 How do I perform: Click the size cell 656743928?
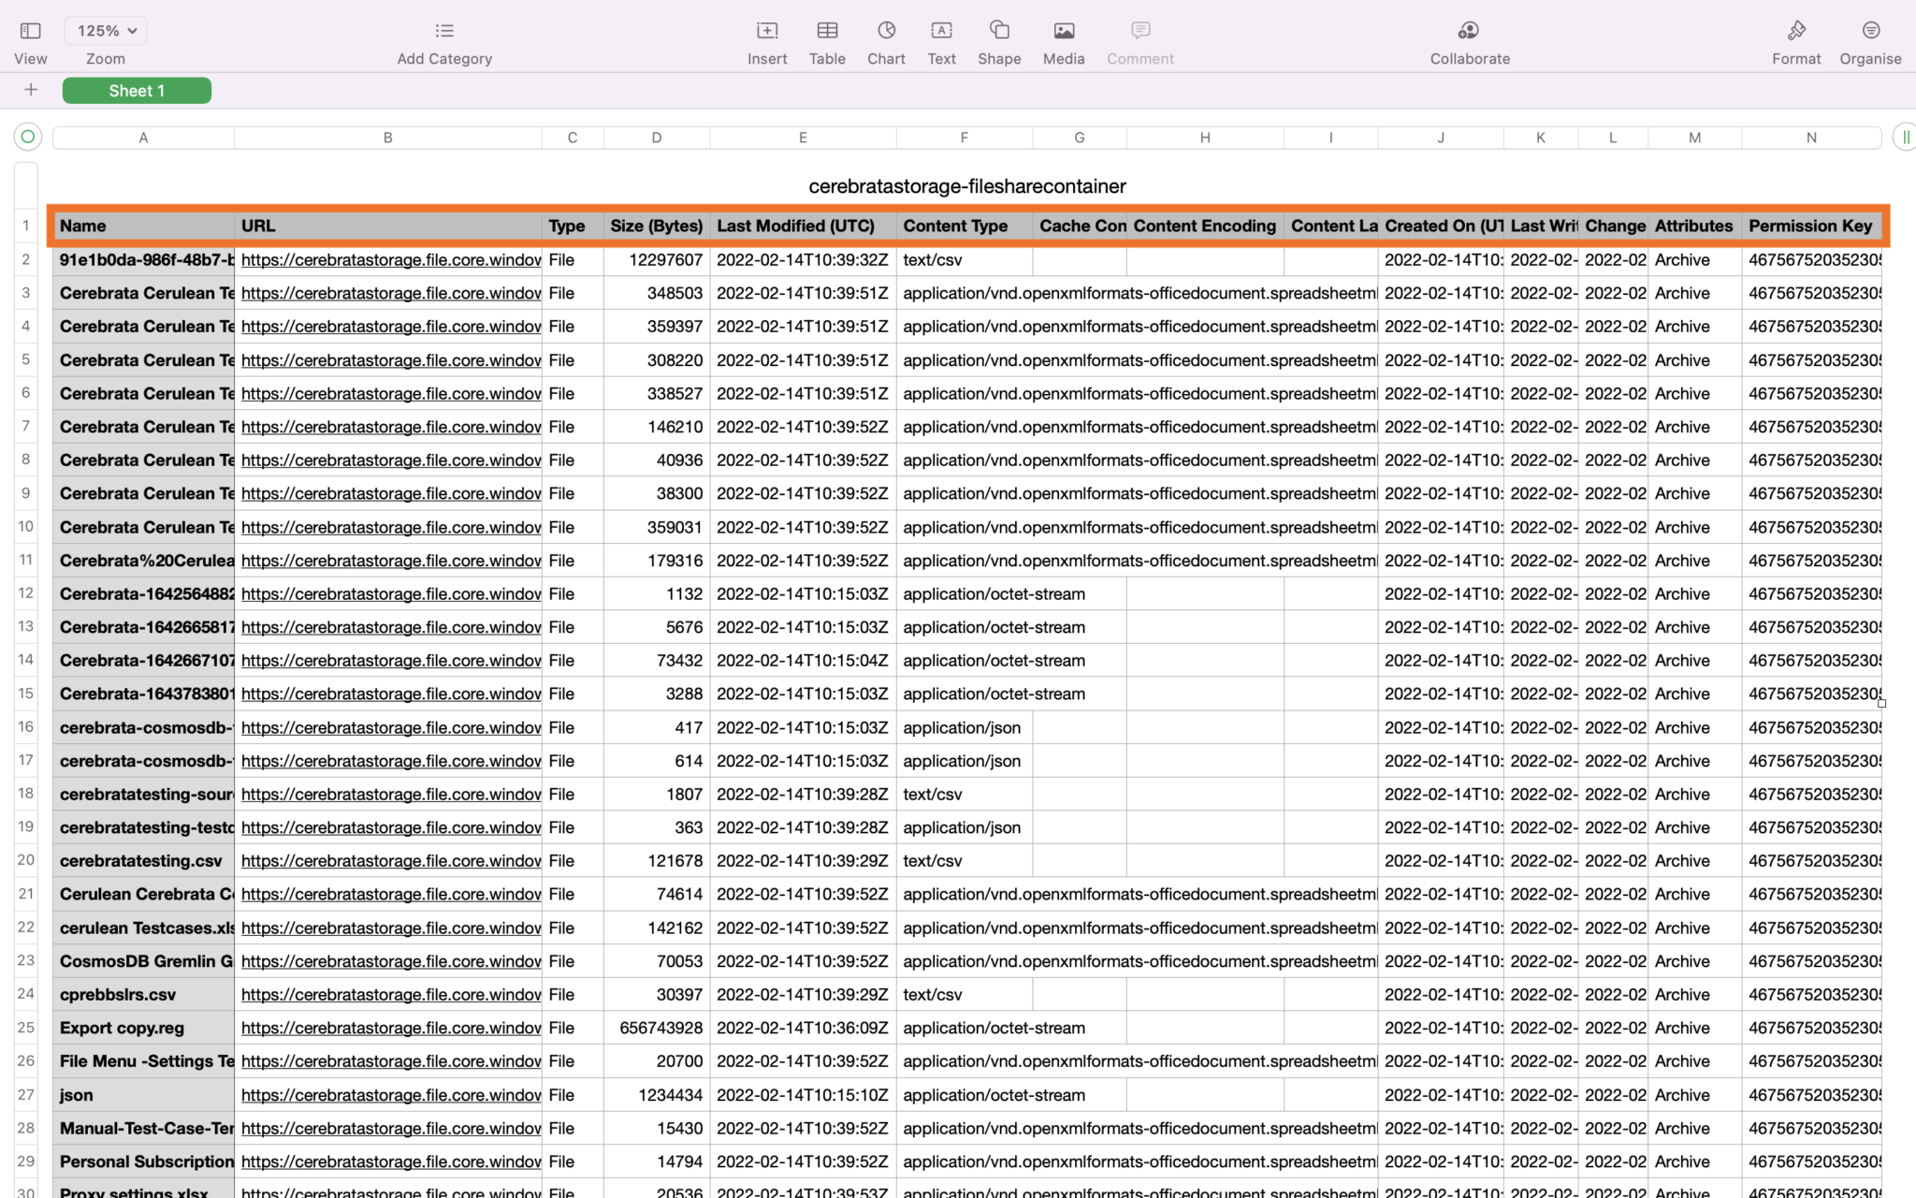[x=657, y=1028]
